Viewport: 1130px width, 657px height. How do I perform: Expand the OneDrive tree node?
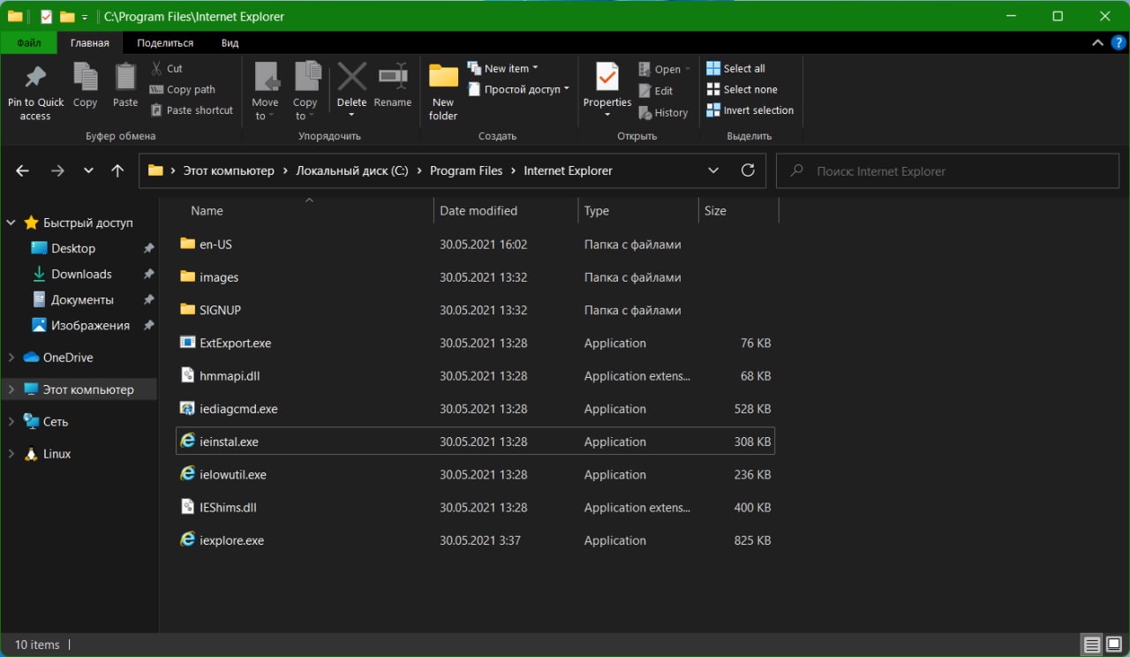(x=11, y=358)
